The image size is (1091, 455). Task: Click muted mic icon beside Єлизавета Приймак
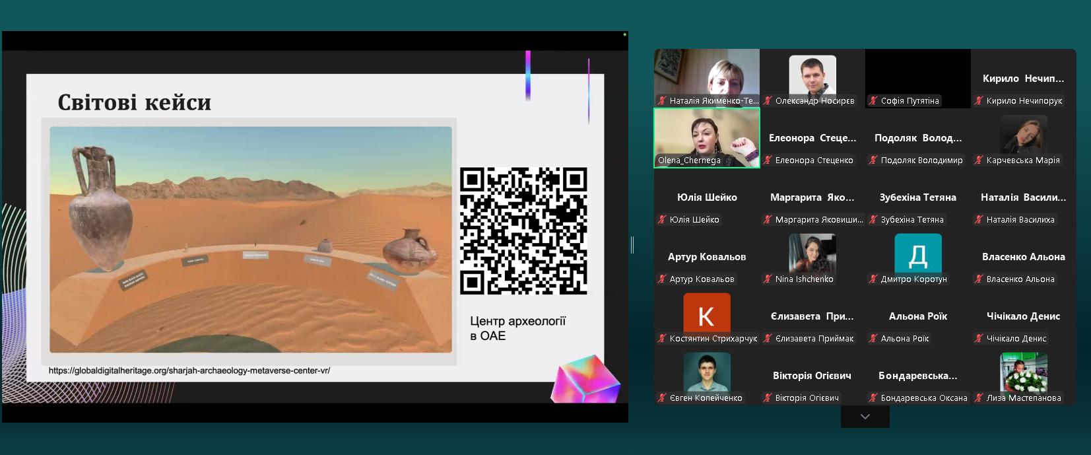pyautogui.click(x=768, y=339)
